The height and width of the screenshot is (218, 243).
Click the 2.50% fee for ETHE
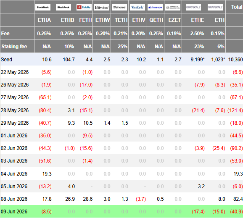pyautogui.click(x=197, y=34)
